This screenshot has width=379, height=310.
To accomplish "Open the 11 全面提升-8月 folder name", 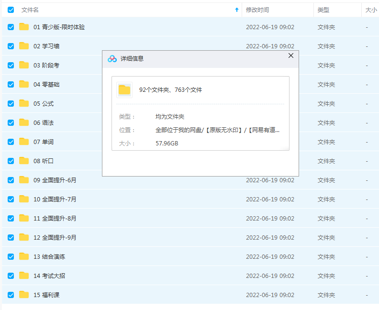I will point(55,219).
